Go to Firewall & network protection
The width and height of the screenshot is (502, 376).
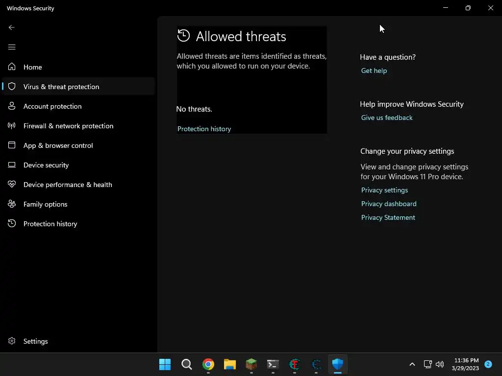pyautogui.click(x=78, y=126)
